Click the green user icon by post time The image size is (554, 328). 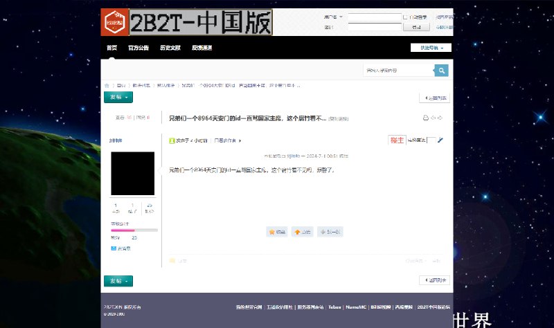[172, 140]
